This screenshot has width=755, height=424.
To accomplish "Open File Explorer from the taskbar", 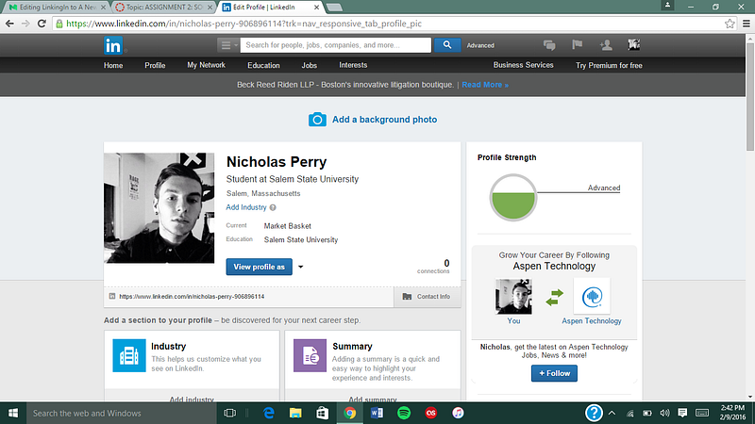I will click(x=295, y=413).
